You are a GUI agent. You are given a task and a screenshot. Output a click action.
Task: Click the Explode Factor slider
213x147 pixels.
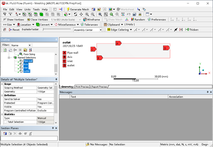(57, 30)
